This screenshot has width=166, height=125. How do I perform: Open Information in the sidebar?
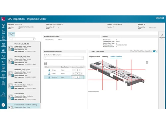click(3, 94)
